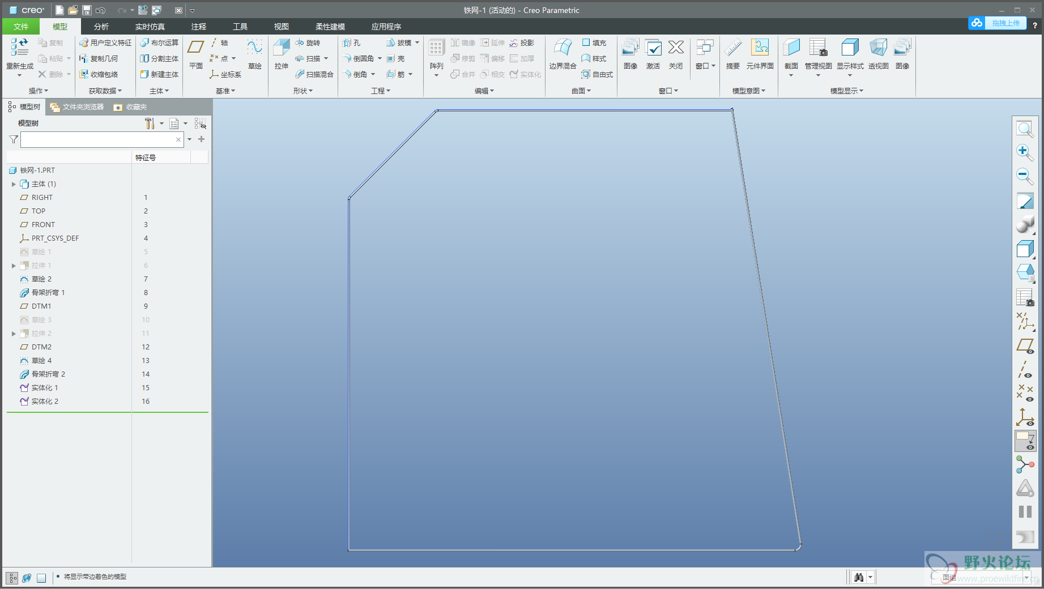1044x589 pixels.
Task: Click the Repaint icon on graphics toolbar
Action: [x=1025, y=200]
